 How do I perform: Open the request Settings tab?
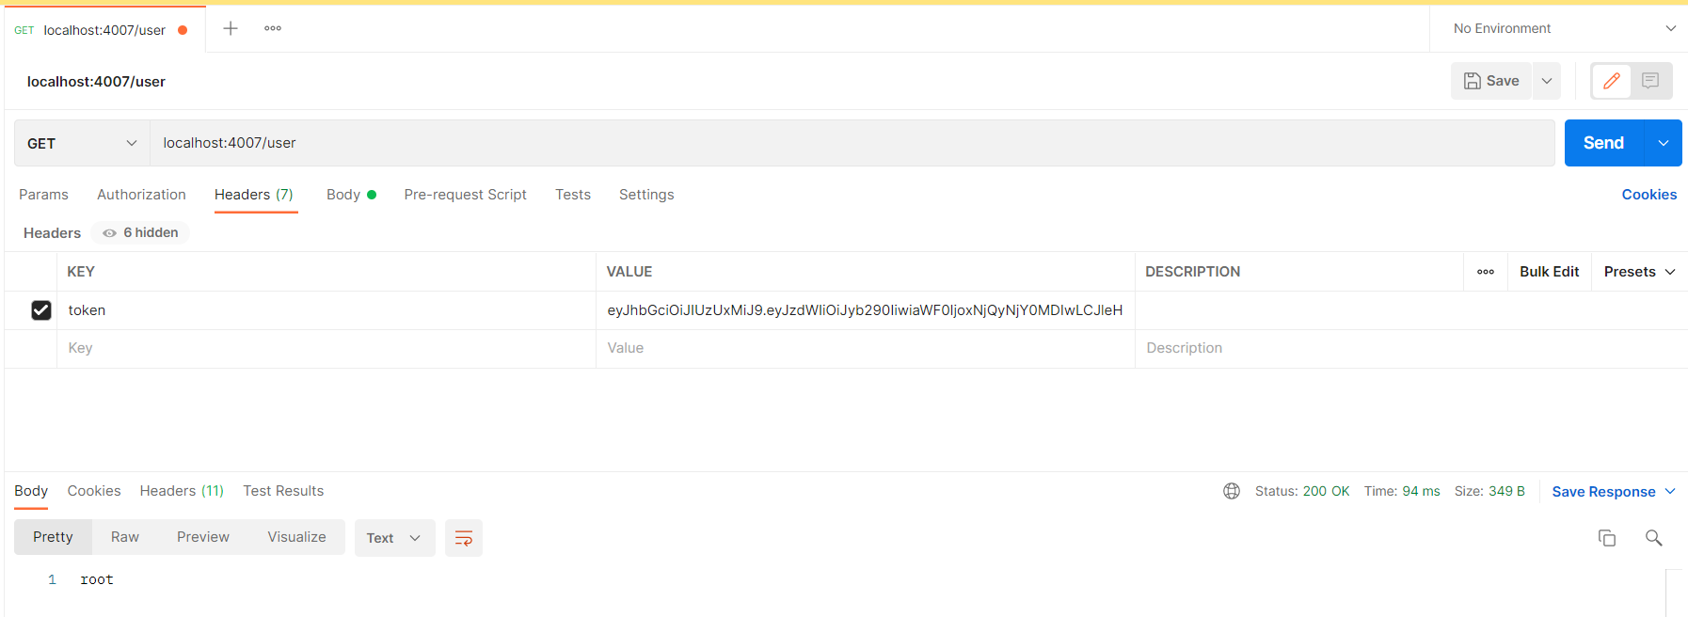646,195
